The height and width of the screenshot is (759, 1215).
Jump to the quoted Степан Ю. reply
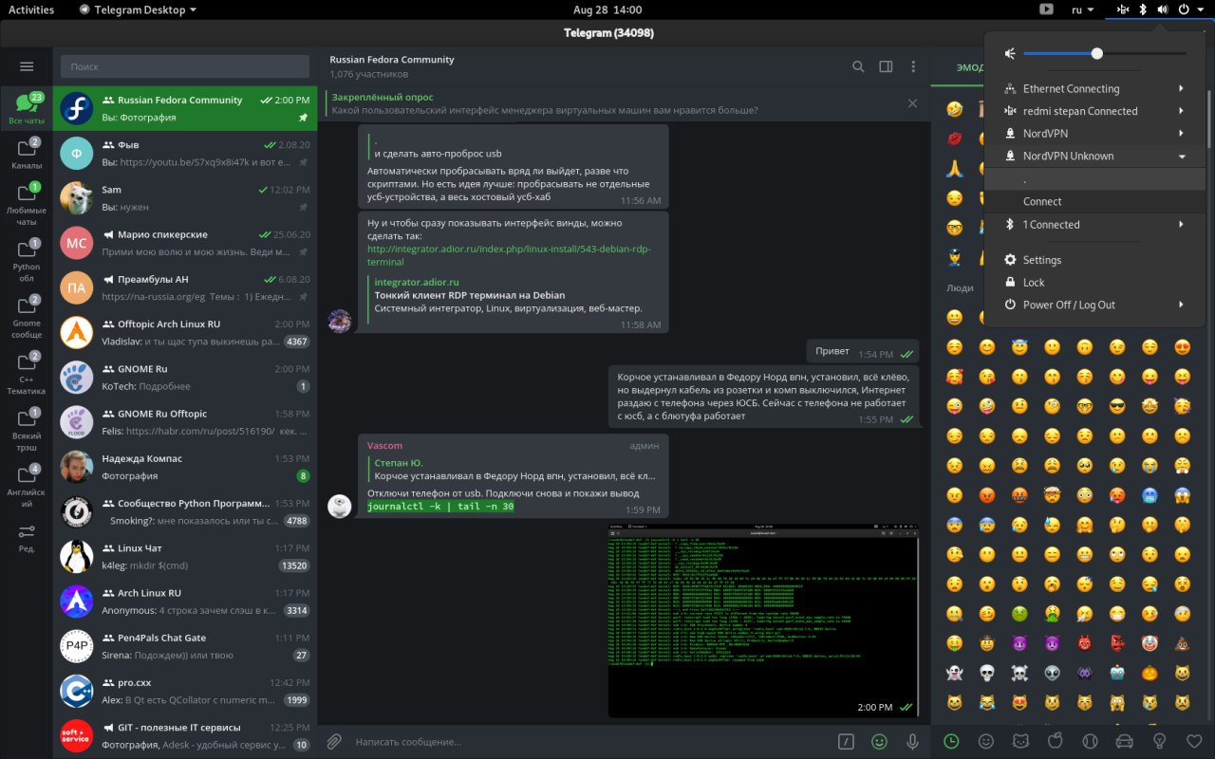click(513, 469)
